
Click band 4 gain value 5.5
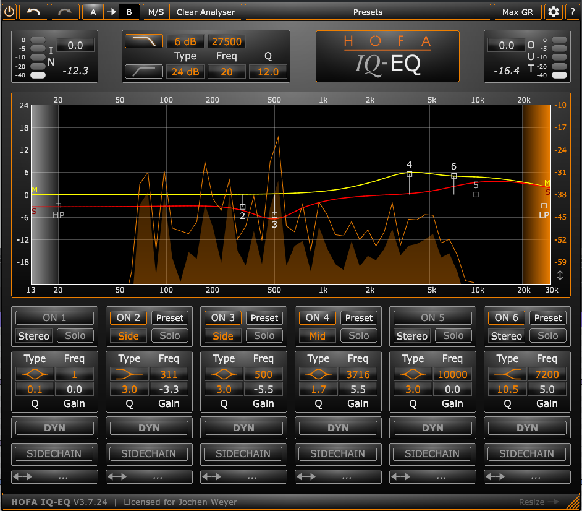pyautogui.click(x=358, y=389)
